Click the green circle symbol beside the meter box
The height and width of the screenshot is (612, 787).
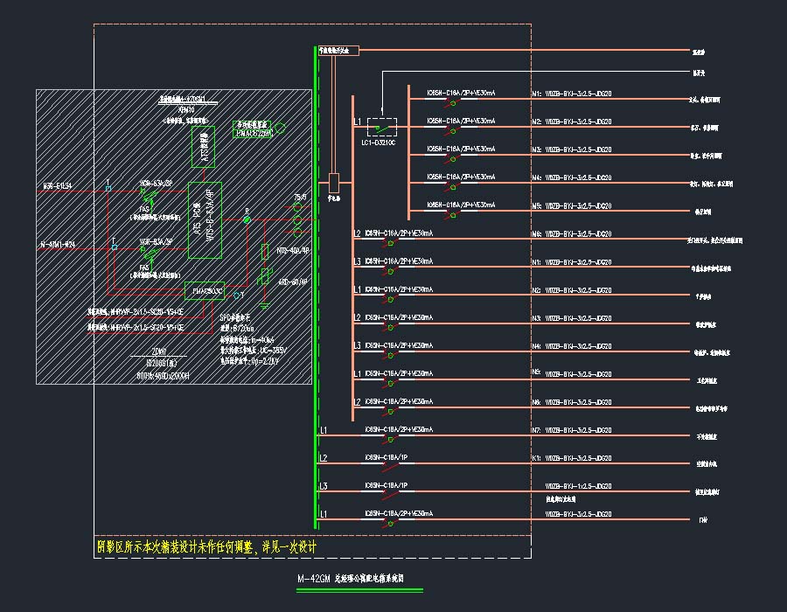click(x=281, y=128)
